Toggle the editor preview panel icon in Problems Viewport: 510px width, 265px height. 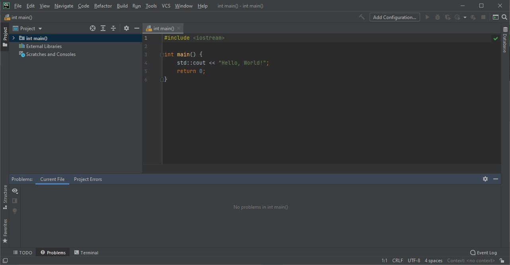15,201
